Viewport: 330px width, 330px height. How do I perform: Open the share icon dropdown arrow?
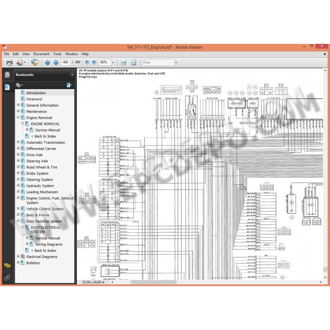[25, 62]
